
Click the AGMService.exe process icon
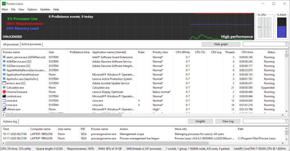(x=4, y=62)
